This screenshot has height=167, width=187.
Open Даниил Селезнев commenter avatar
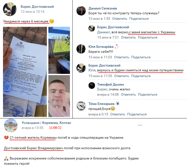(81, 11)
